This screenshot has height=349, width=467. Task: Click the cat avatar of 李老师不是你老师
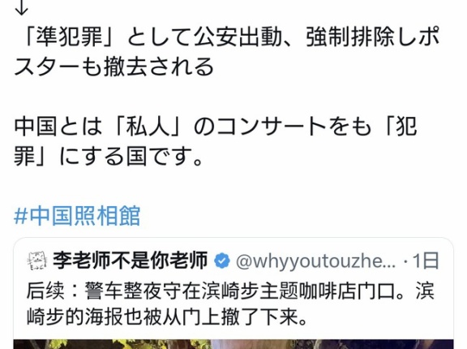tap(37, 261)
